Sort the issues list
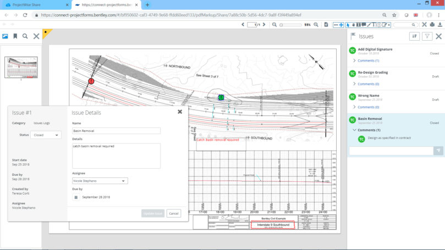This screenshot has height=250, width=445. tap(414, 36)
